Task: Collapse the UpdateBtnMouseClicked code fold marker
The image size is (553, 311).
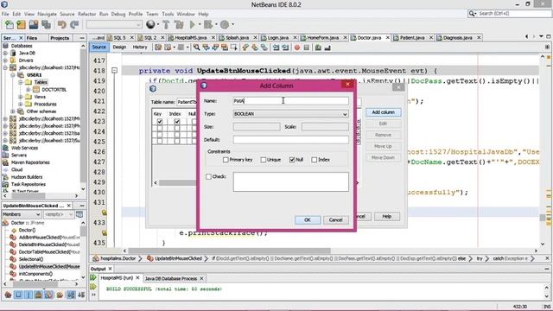Action: pyautogui.click(x=114, y=71)
